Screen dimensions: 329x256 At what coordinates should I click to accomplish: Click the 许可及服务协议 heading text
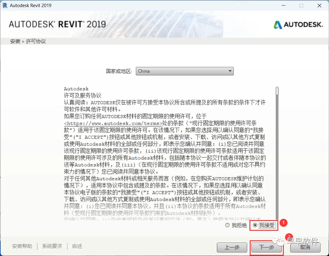tap(83, 96)
